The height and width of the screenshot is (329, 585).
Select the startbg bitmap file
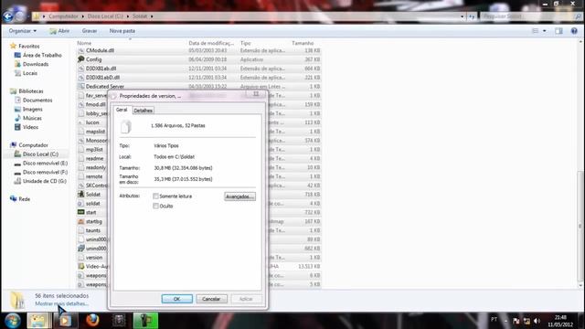click(93, 221)
